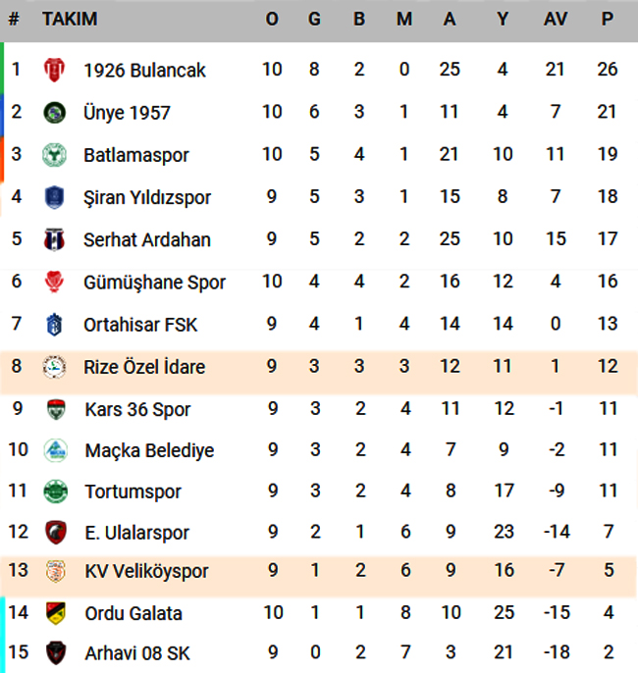Open the Maçka Belediye team page
This screenshot has width=638, height=673.
coord(149,450)
